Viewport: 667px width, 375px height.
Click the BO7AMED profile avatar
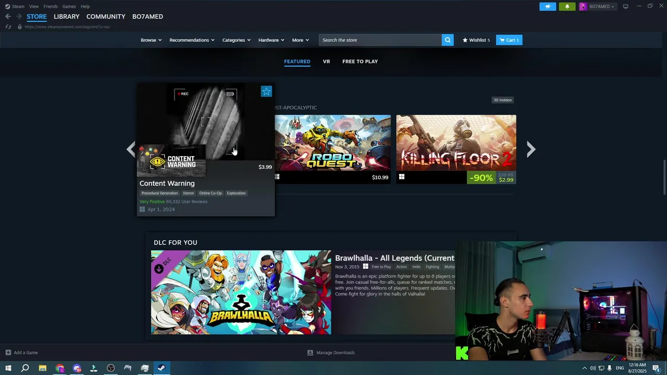tap(583, 6)
